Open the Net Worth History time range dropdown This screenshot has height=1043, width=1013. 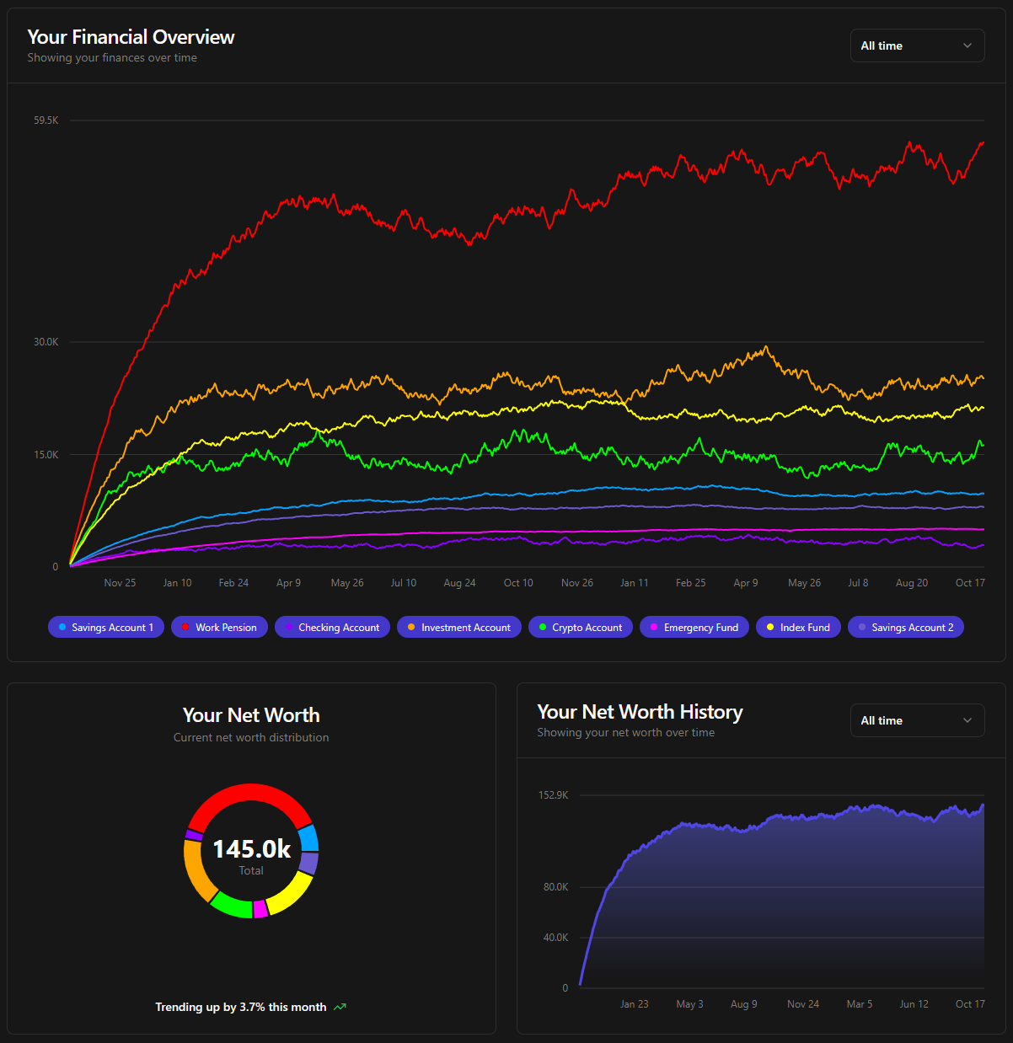coord(916,721)
